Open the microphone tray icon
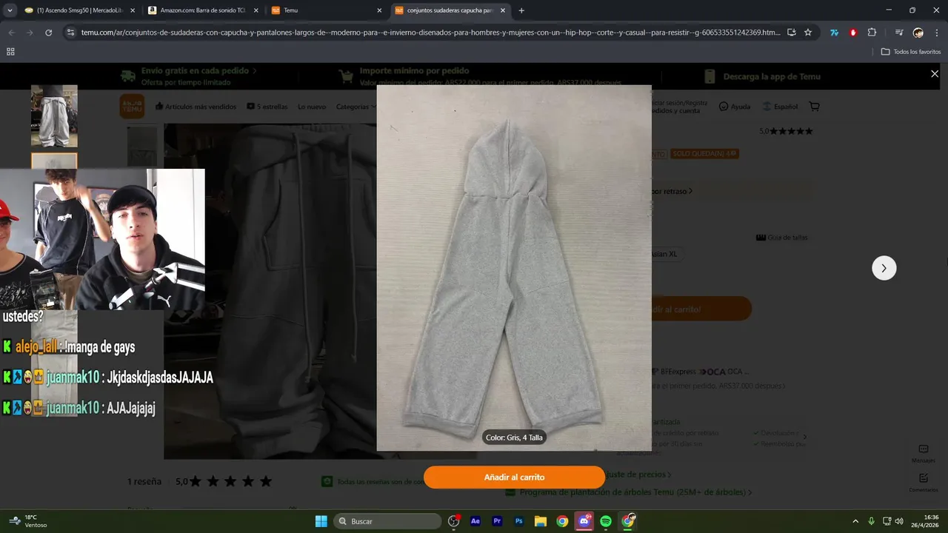Screen dimensions: 948x533 [871, 521]
